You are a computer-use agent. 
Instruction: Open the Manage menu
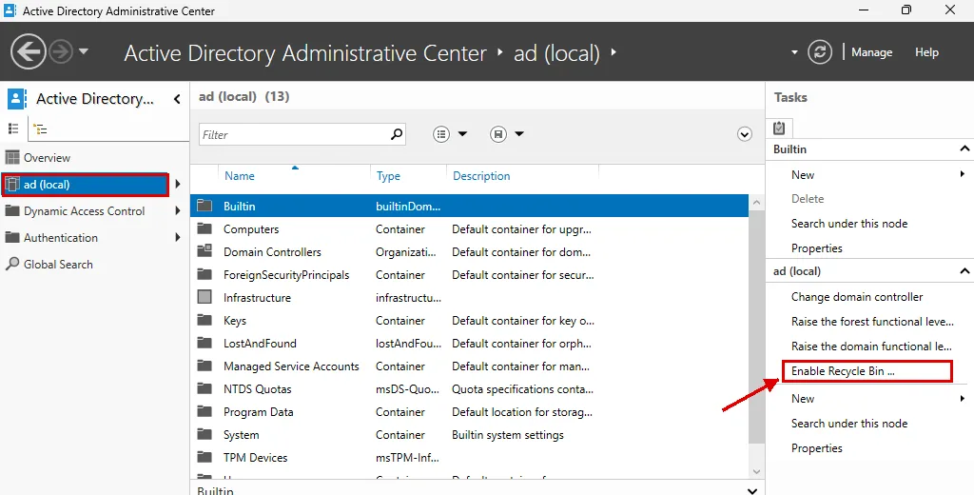point(871,52)
